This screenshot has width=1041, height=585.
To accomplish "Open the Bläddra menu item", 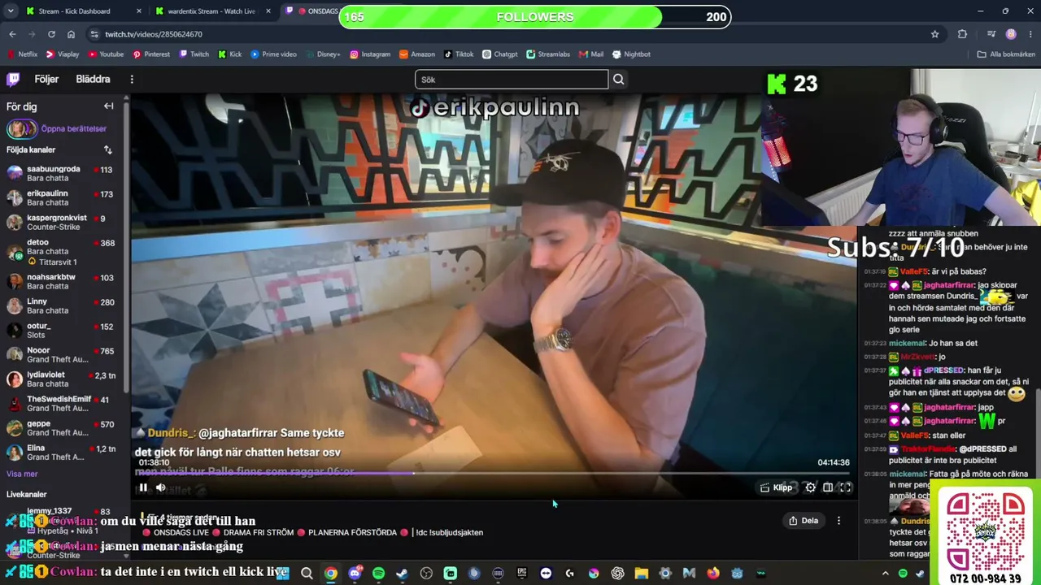I will click(x=93, y=79).
